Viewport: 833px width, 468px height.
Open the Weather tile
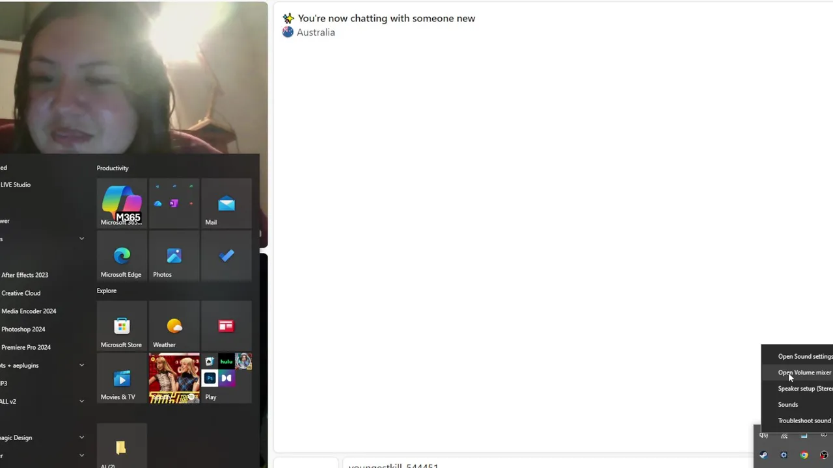pos(174,326)
